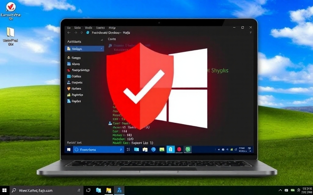
Task: Click magnifier icon in laptop's search box
Action: pos(121,149)
